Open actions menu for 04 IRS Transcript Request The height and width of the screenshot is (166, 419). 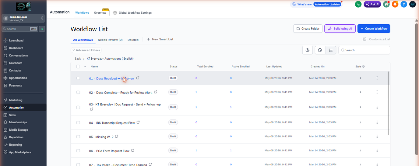(x=377, y=122)
